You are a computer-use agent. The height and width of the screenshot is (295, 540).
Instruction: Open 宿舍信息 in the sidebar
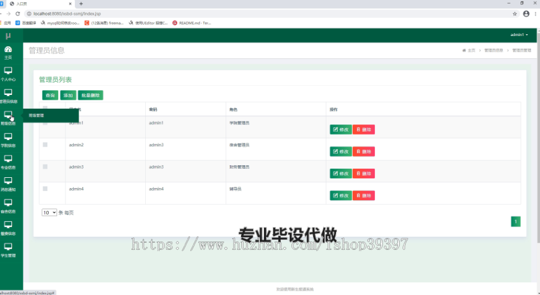coord(8,206)
